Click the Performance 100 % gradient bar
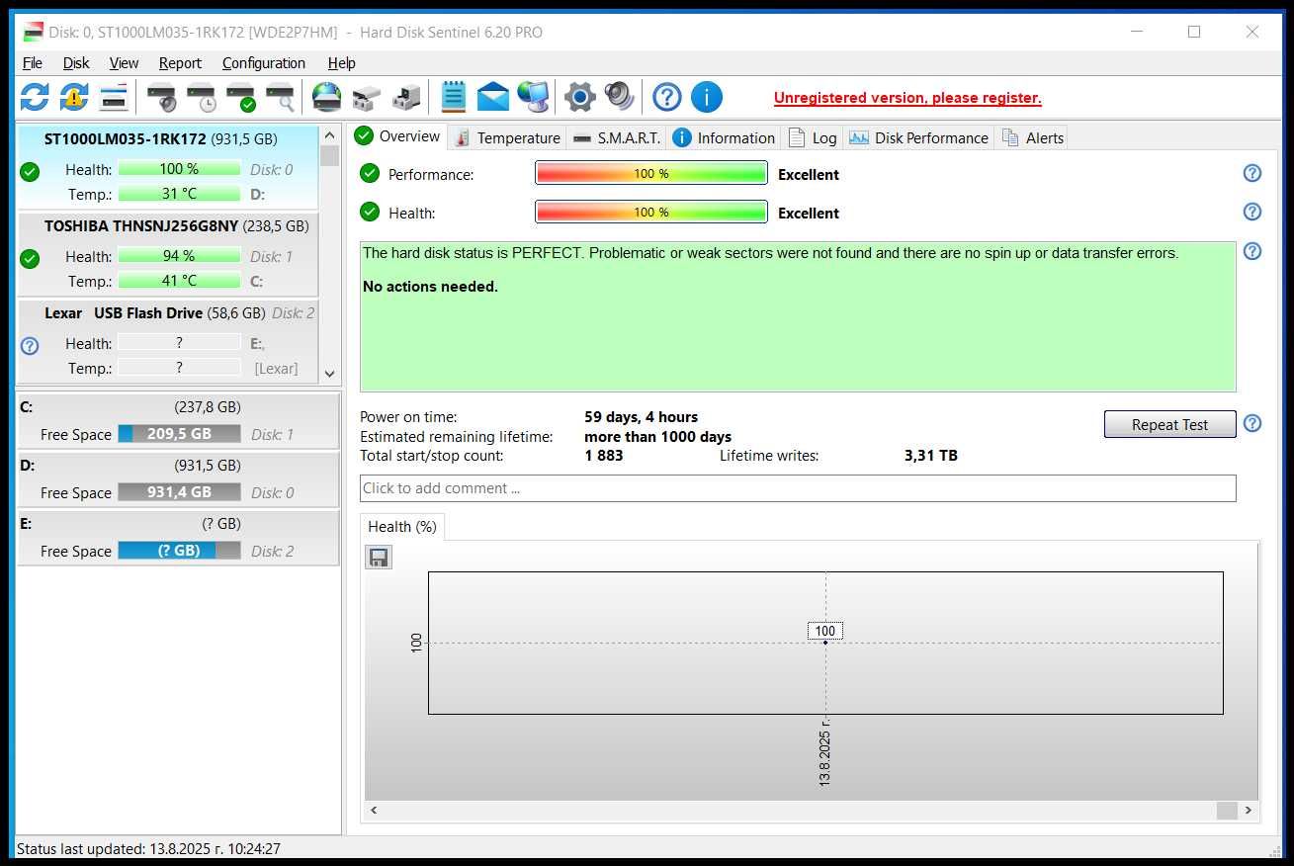The image size is (1294, 866). (x=651, y=173)
